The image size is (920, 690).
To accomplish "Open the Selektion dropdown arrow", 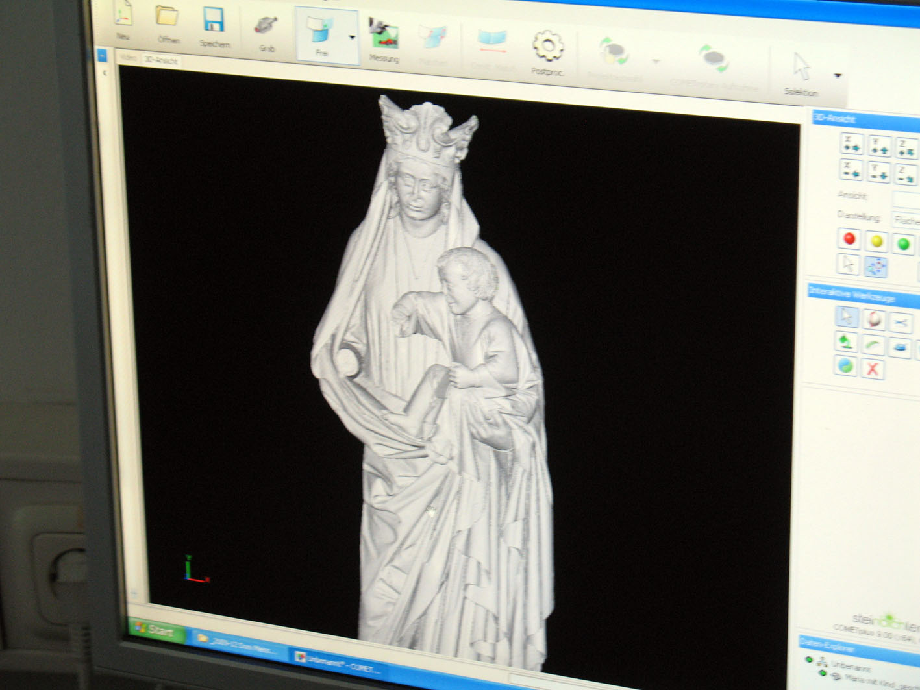I will pos(838,76).
